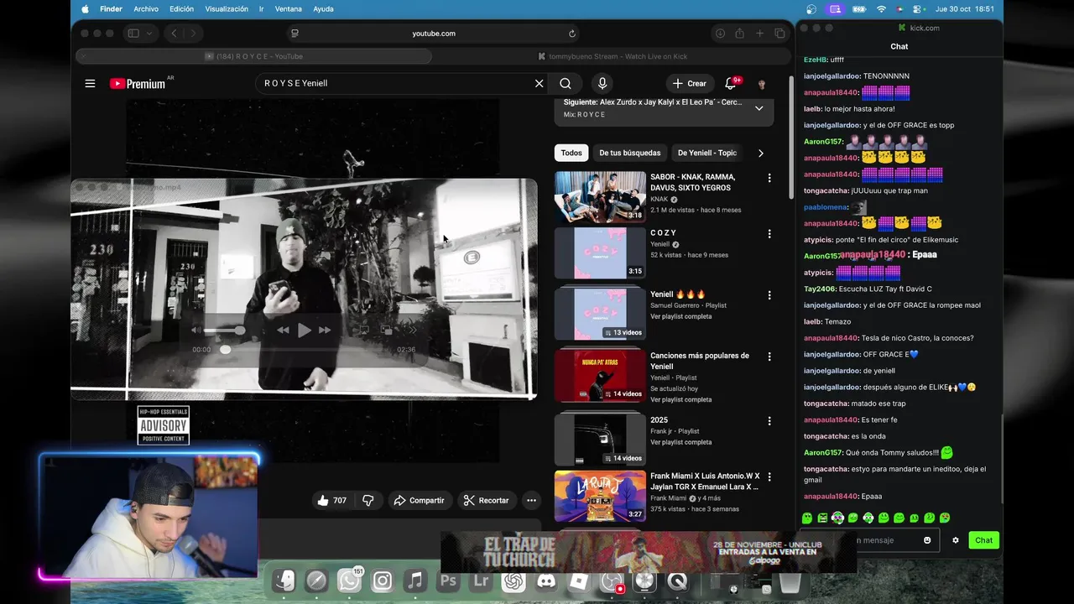Switch to tommybueno Stream Kick tab
This screenshot has height=604, width=1074.
613,56
